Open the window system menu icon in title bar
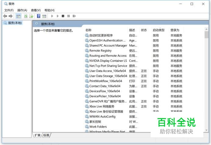Image resolution: width=211 pixels, height=145 pixels. 6,4
